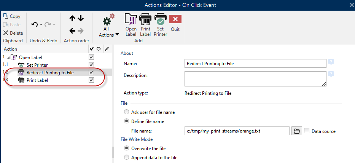
Task: Move action up in order
Action: pos(72,19)
